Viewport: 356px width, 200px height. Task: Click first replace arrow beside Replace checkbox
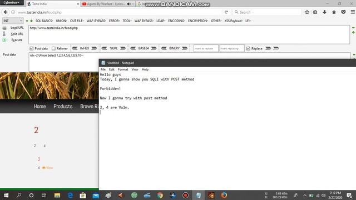(268, 48)
